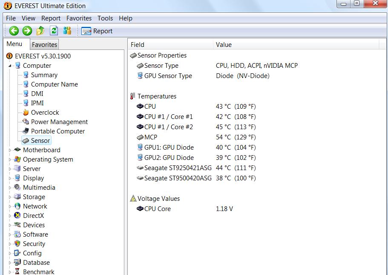388x275 pixels.
Task: Expand the Multimedia tree node
Action: tap(10, 188)
